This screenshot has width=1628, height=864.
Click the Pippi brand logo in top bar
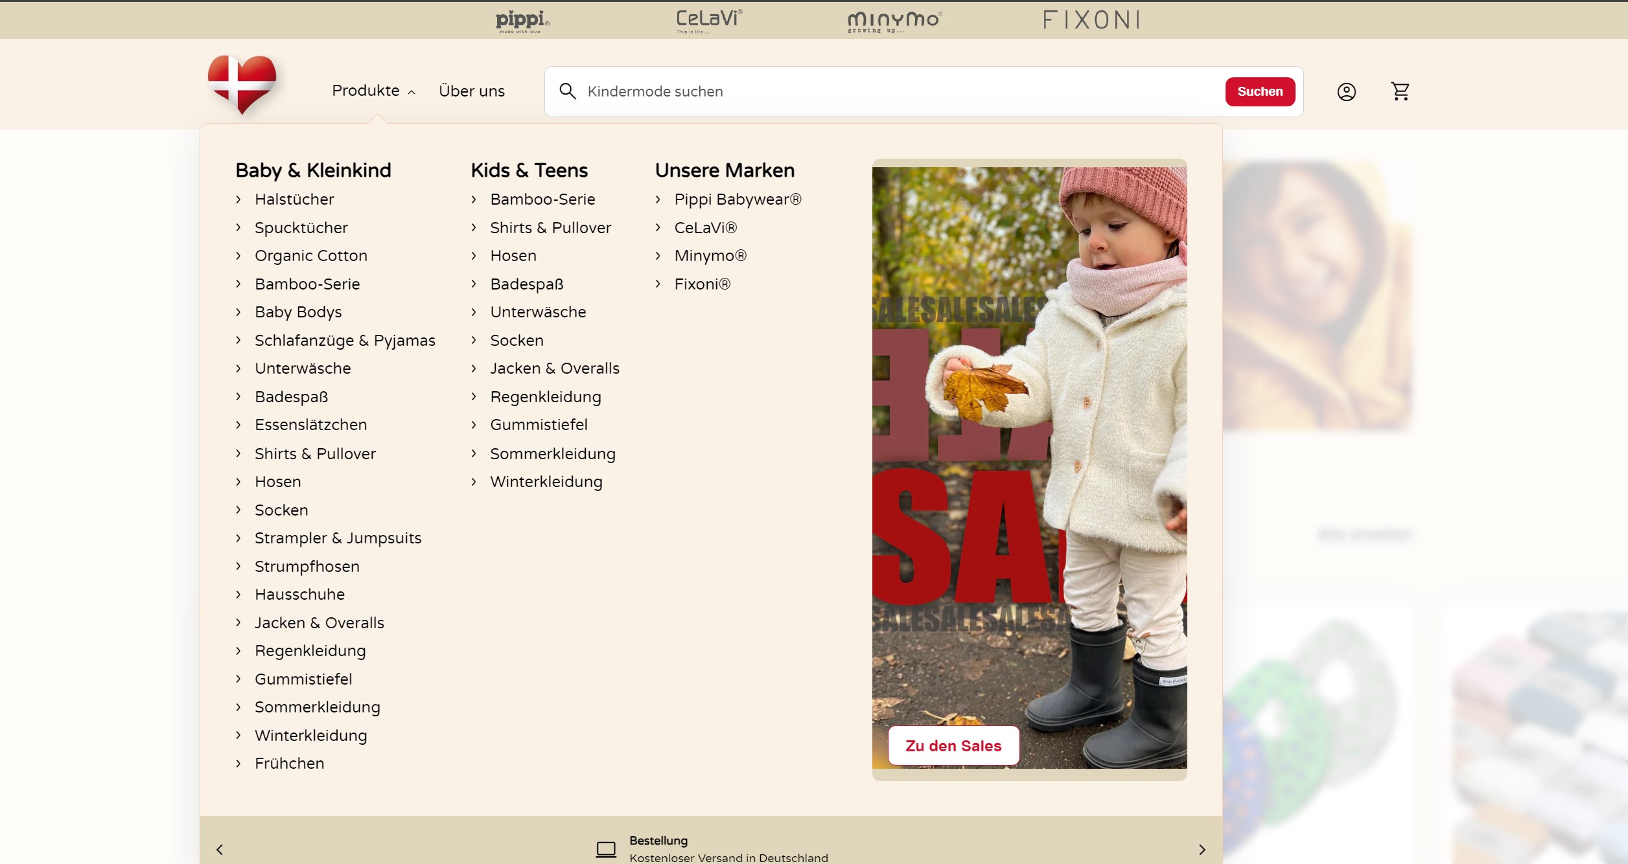[522, 21]
